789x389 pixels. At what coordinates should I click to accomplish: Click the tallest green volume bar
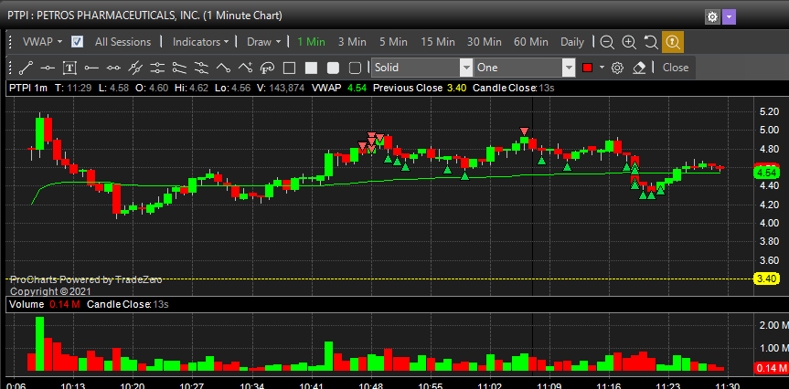coord(39,343)
